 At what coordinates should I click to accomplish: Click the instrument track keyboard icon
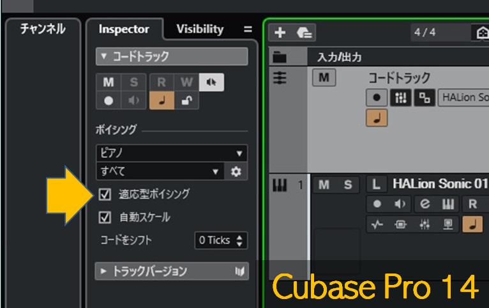click(x=280, y=185)
